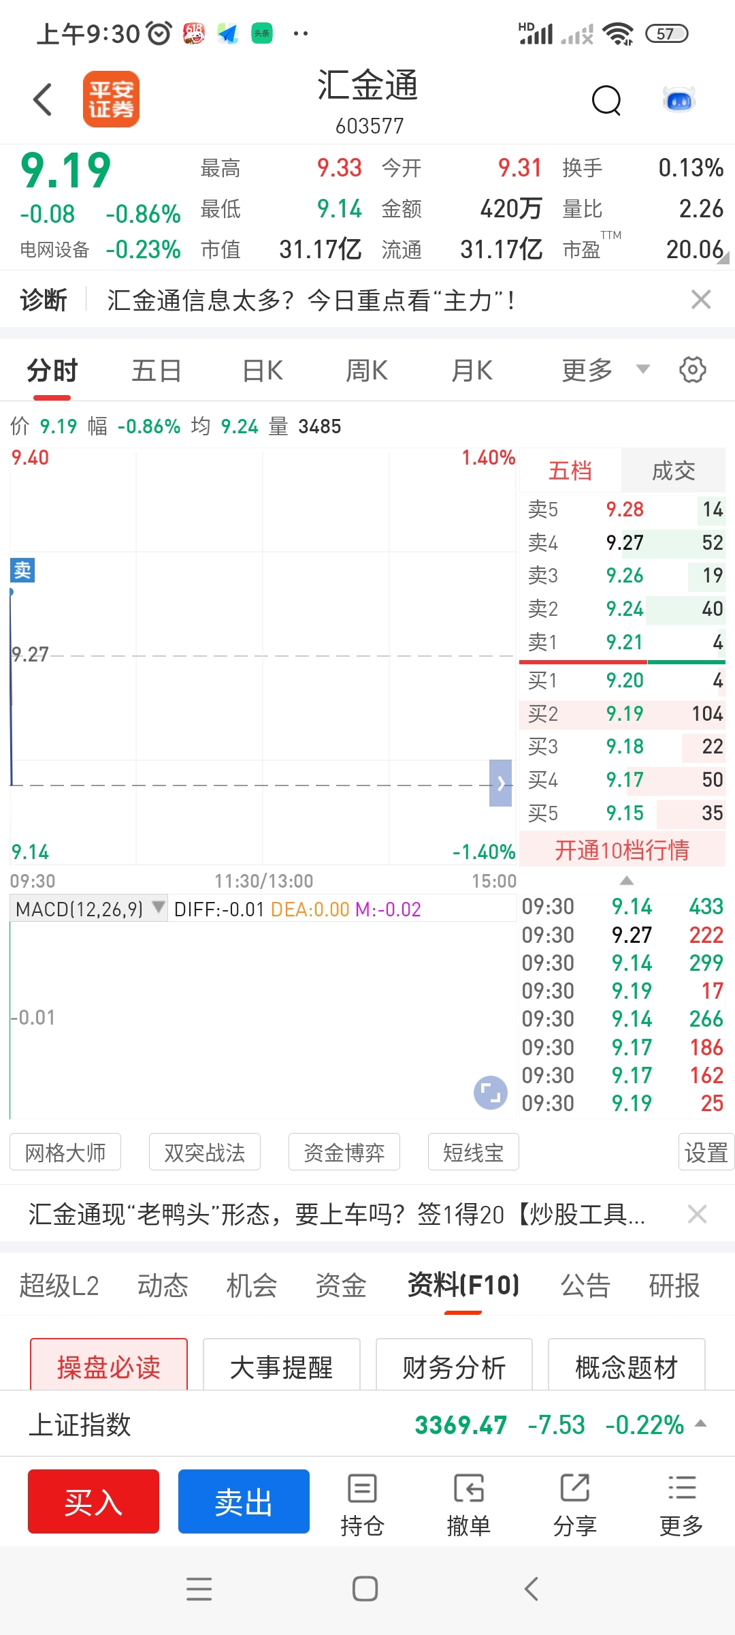Expand the 更多 chart period dropdown
This screenshot has height=1635, width=735.
point(606,370)
